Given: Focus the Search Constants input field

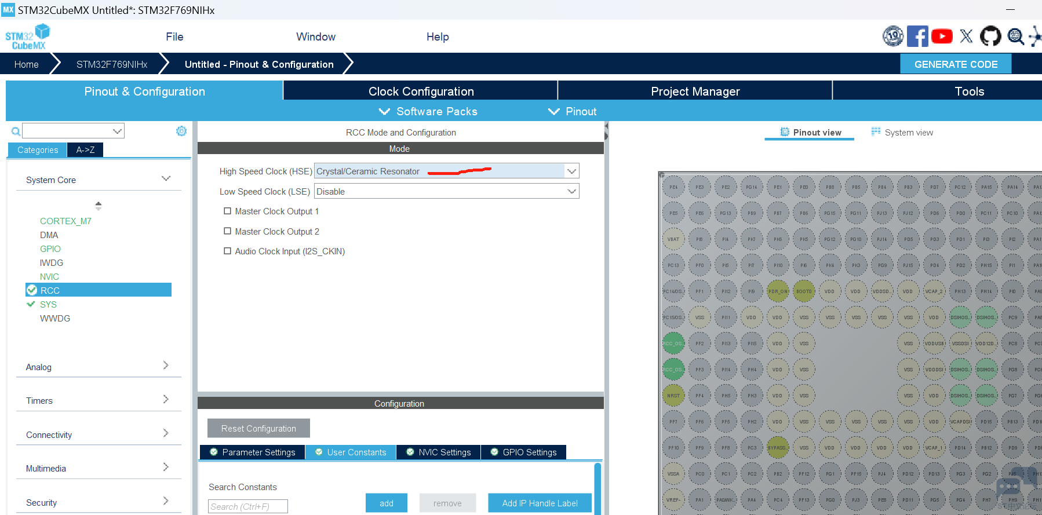Looking at the screenshot, I should pyautogui.click(x=248, y=506).
